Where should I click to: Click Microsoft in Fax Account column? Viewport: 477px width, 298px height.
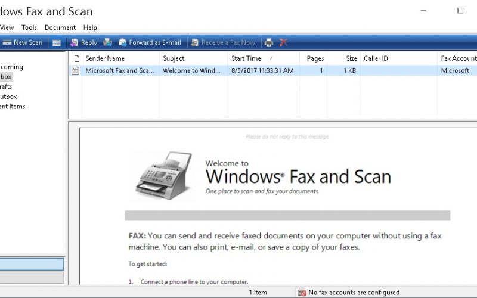coord(455,70)
